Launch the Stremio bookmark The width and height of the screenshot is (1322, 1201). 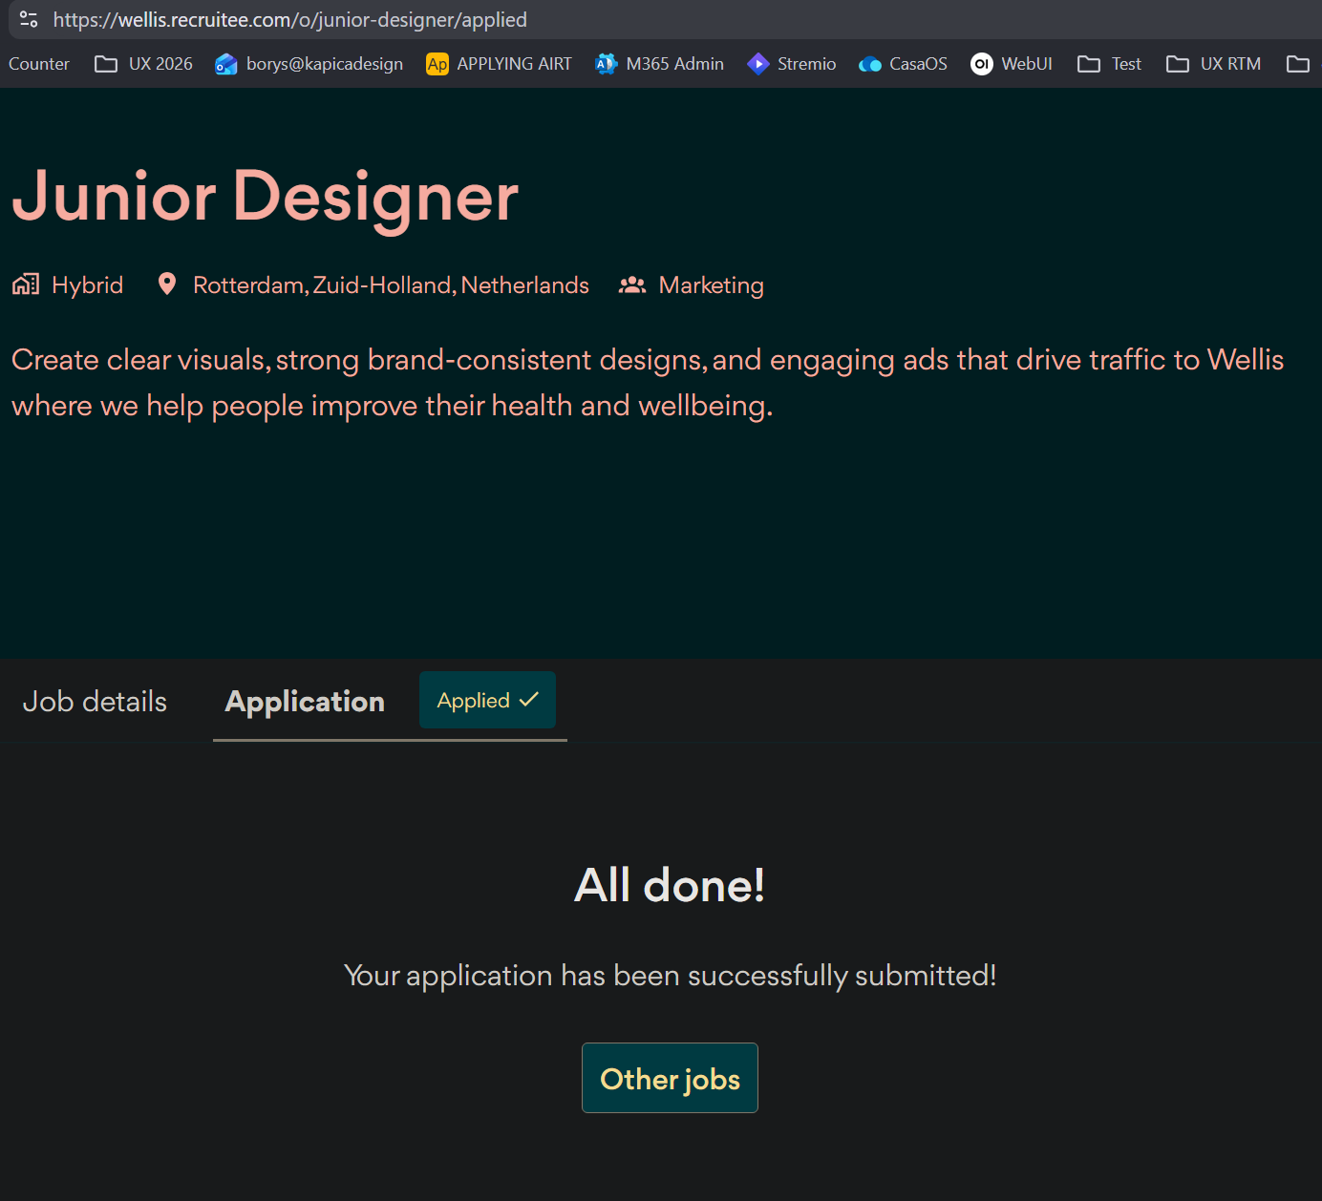791,64
